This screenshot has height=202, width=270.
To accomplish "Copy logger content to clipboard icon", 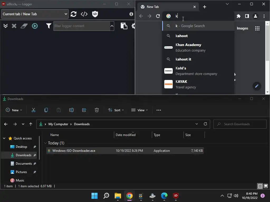I will coord(124,26).
